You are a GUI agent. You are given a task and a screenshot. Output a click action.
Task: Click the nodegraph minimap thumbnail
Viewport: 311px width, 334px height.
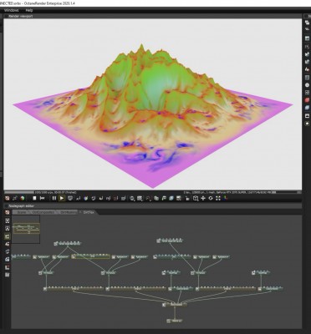click(27, 228)
